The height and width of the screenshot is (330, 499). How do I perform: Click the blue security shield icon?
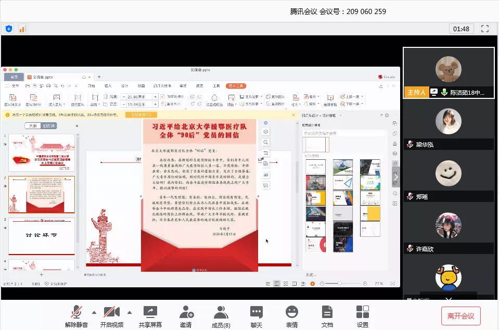9,29
